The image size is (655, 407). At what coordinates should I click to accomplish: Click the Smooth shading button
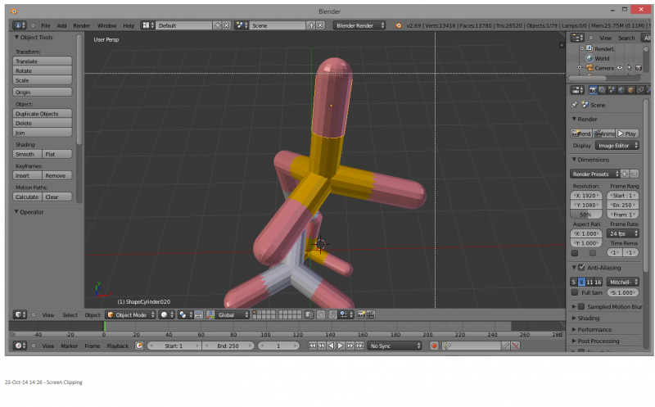tap(27, 154)
